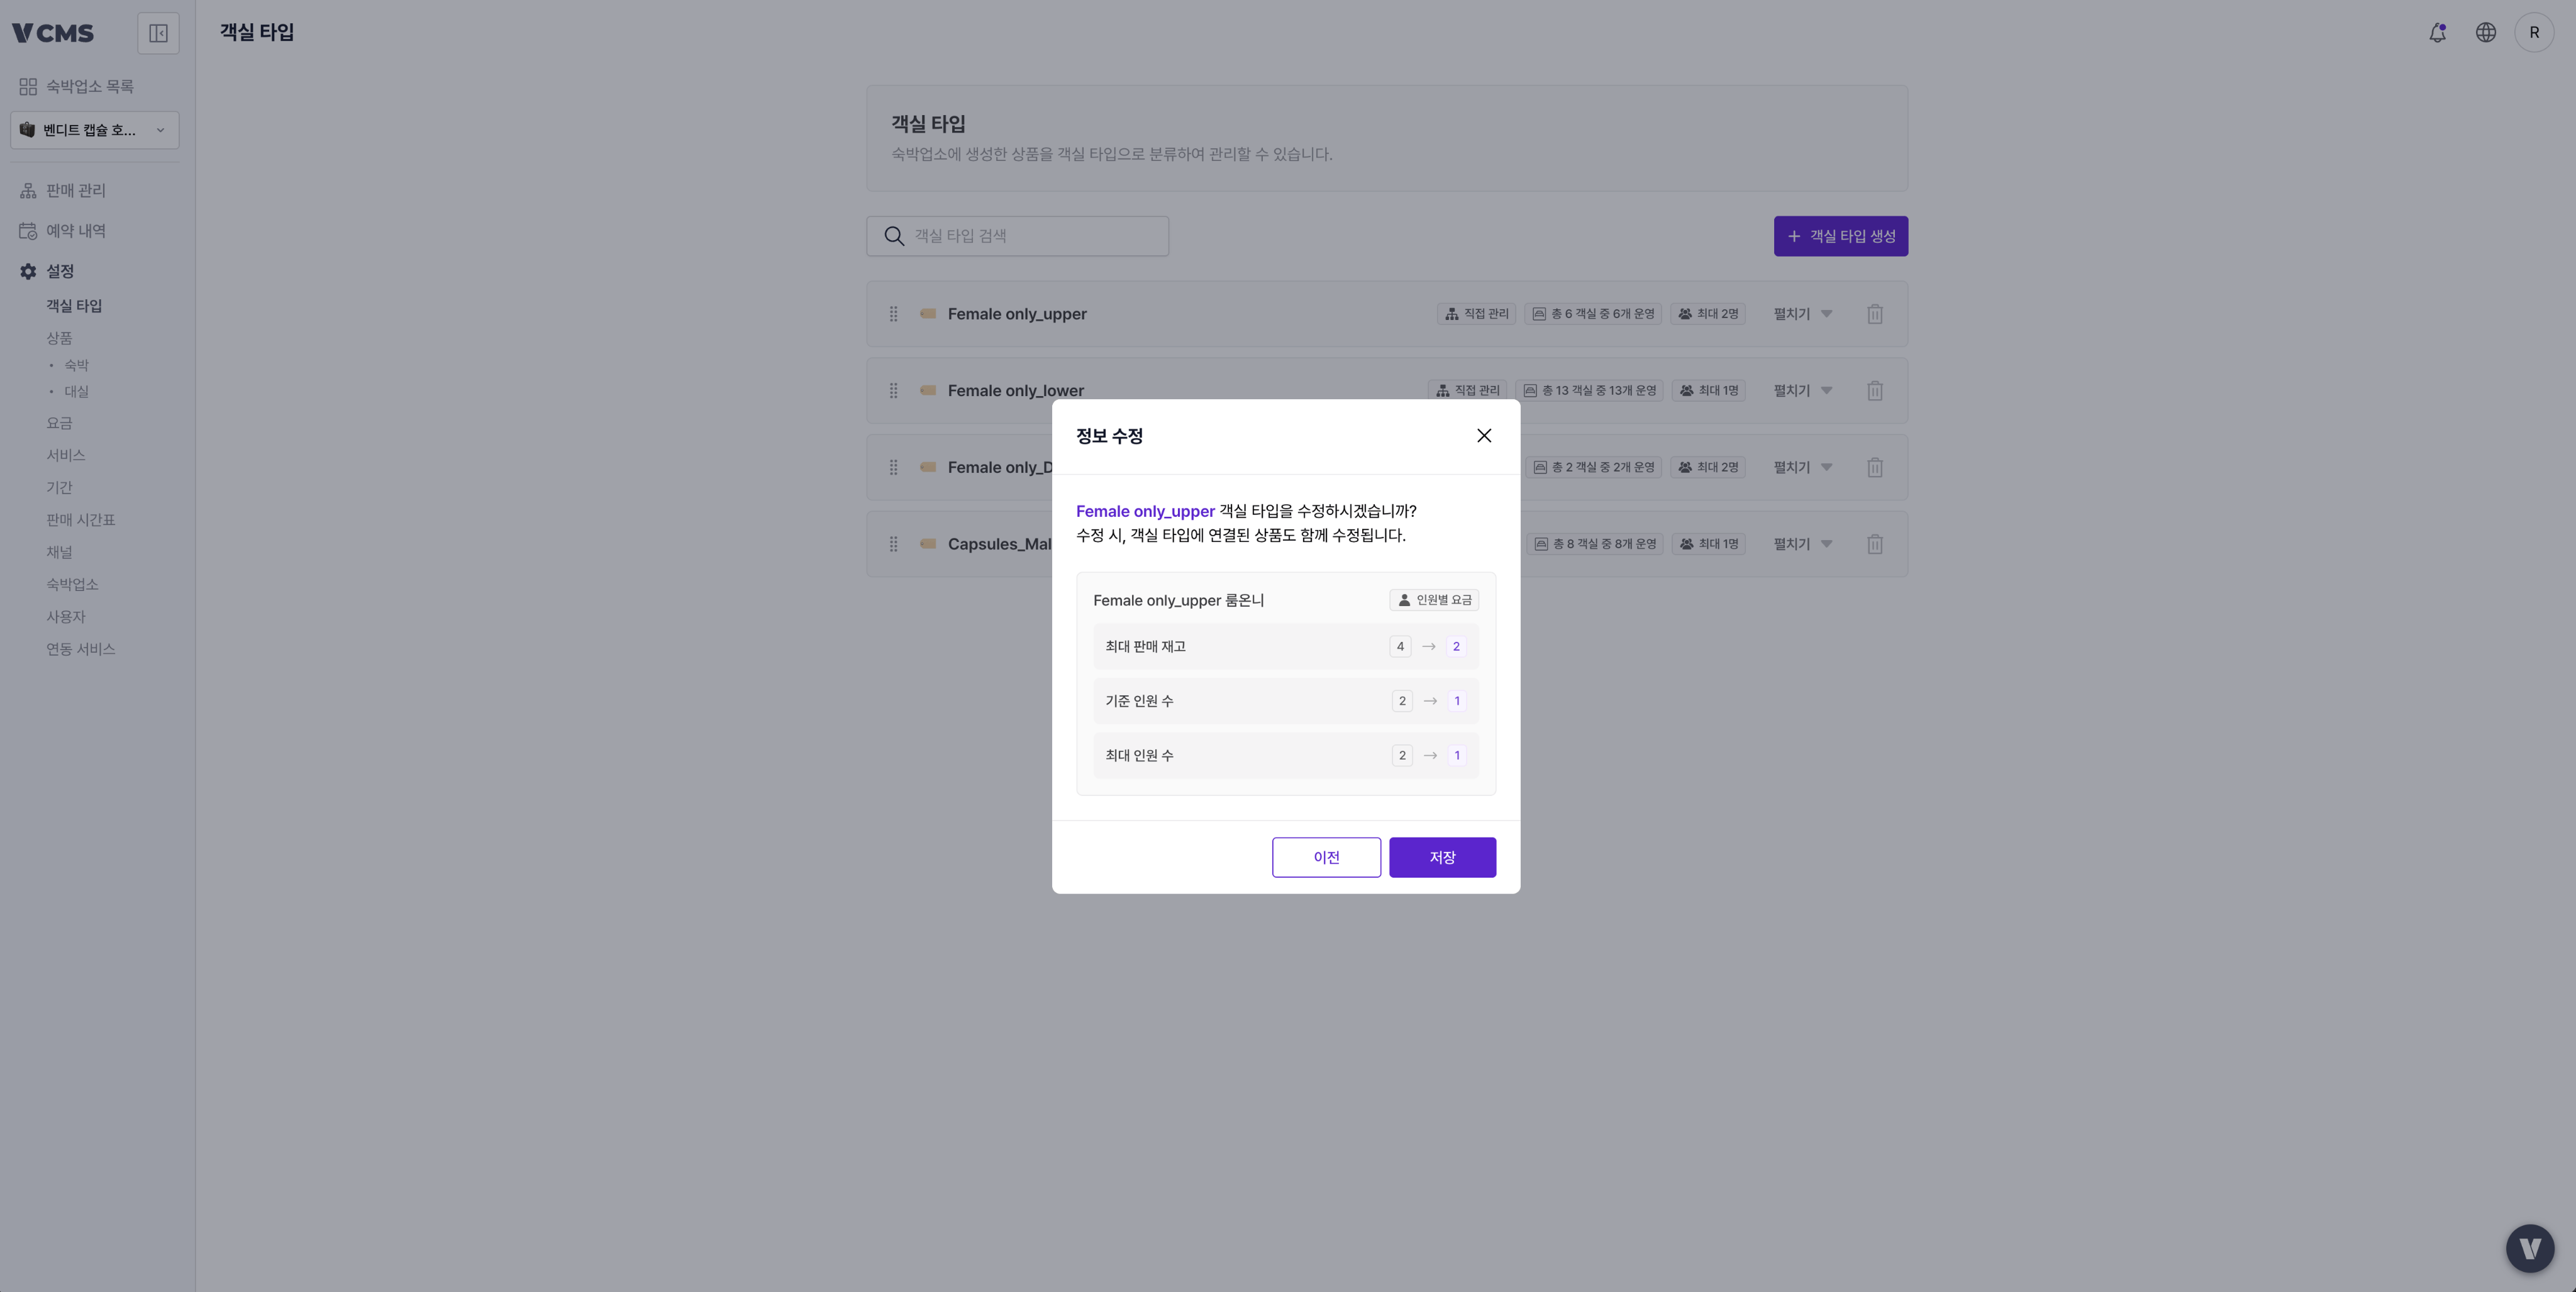Click the 판매 관리 icon
The image size is (2576, 1292).
pos(28,191)
